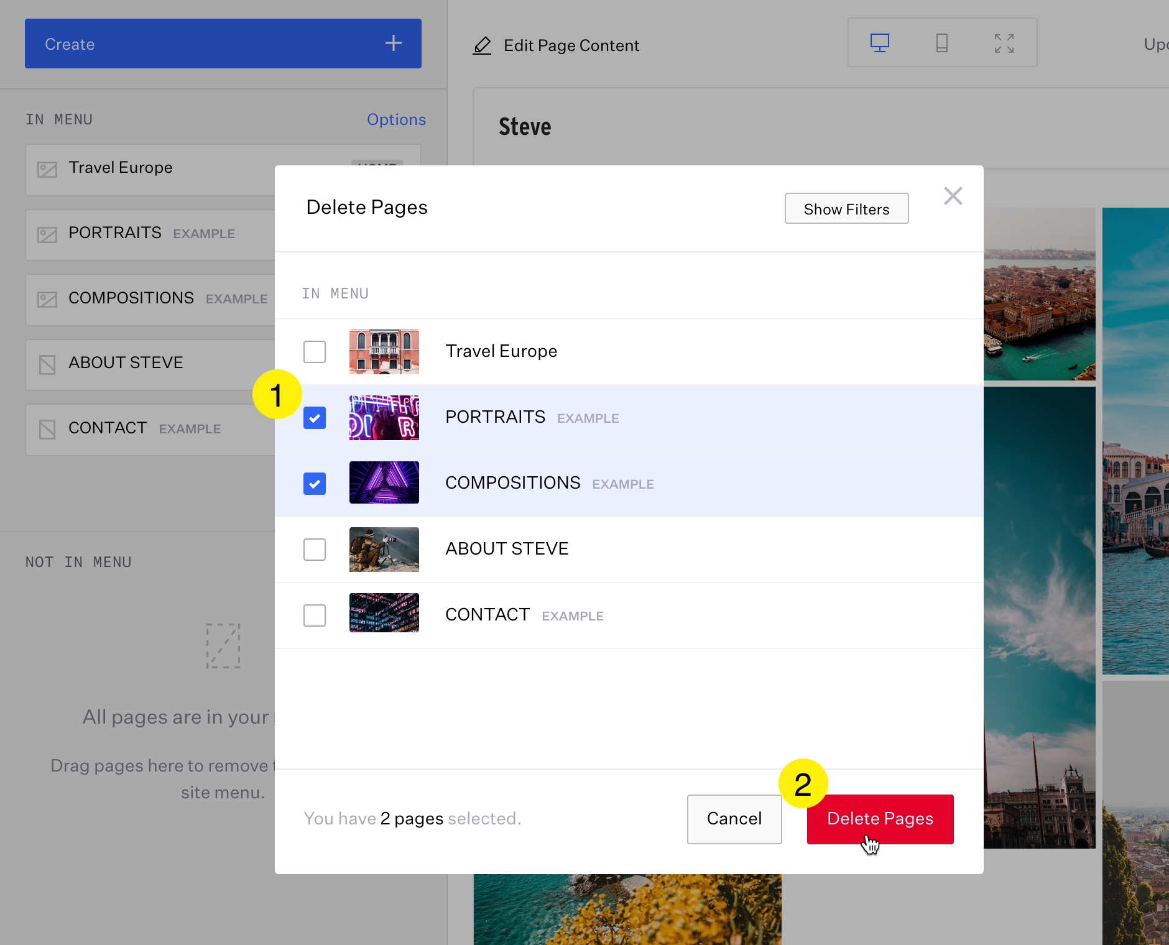Tick the CONTACT page checkbox
Image resolution: width=1169 pixels, height=945 pixels.
[x=315, y=615]
